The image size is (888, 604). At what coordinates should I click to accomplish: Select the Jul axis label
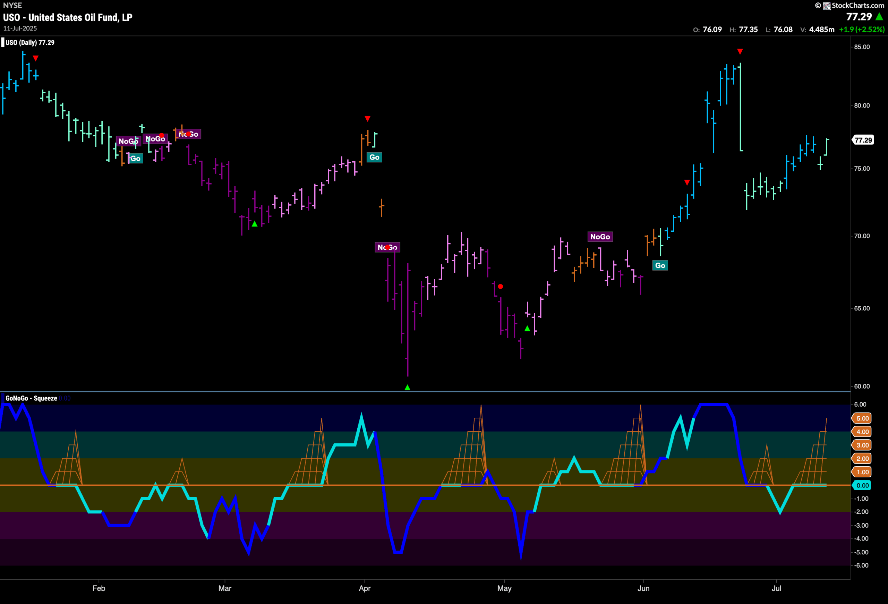tap(777, 588)
